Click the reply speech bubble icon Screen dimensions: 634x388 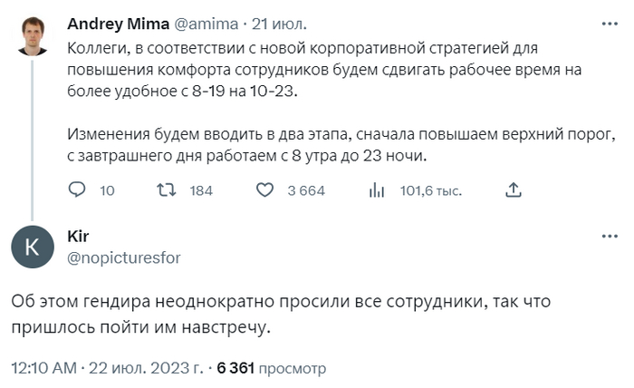click(78, 190)
